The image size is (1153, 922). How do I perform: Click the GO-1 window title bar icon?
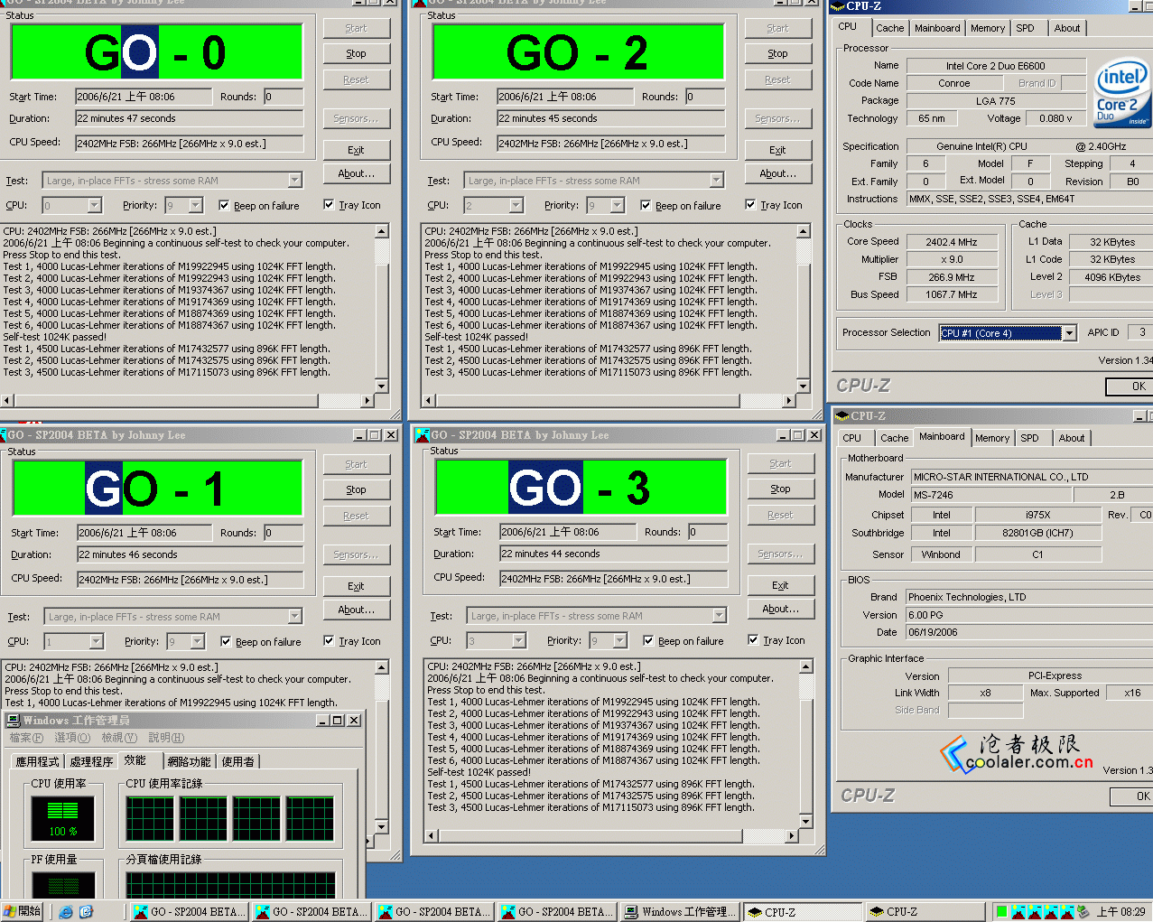pos(3,435)
